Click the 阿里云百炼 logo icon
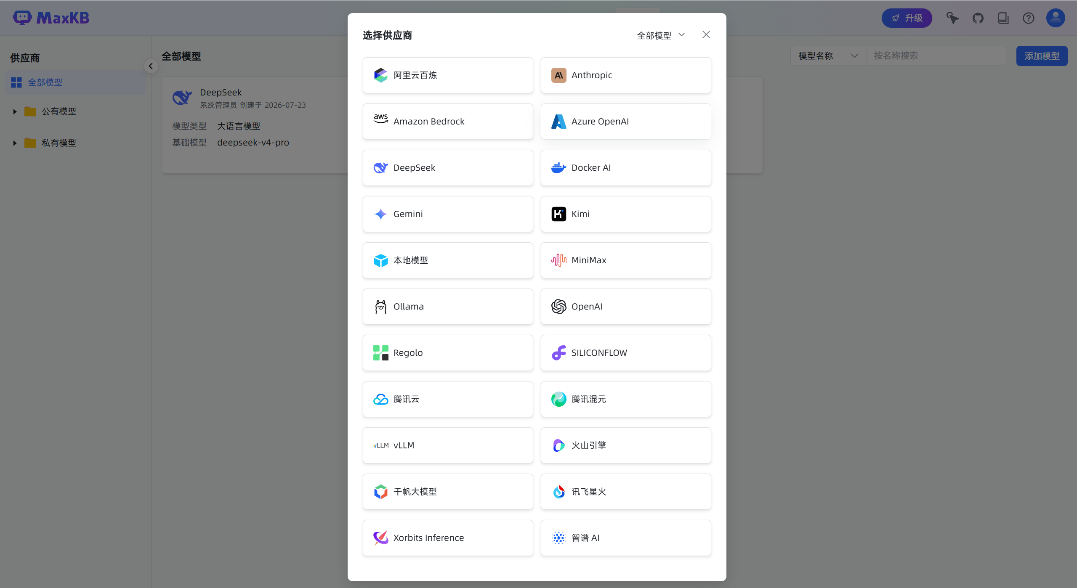Viewport: 1077px width, 588px height. click(x=380, y=75)
